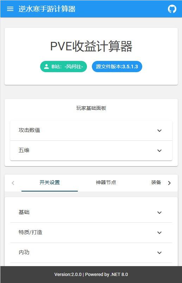Open the hamburger navigation menu

coord(10,9)
